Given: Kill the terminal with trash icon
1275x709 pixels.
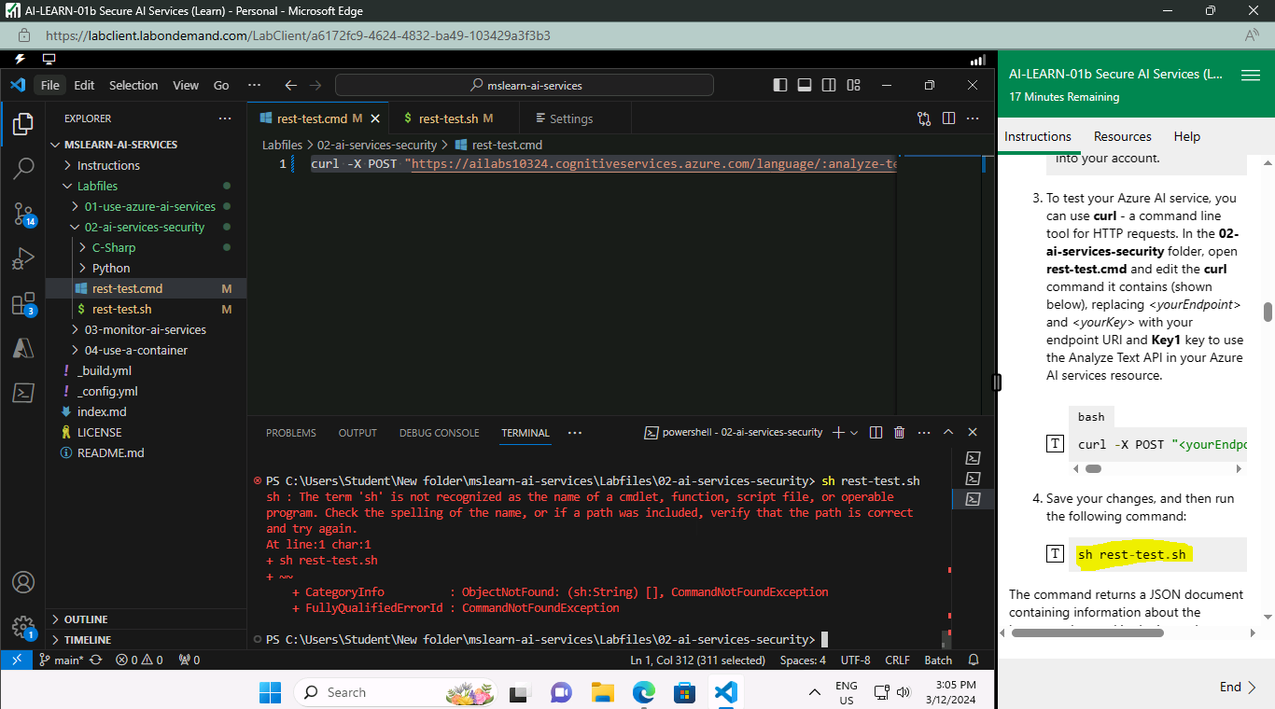Looking at the screenshot, I should [900, 432].
